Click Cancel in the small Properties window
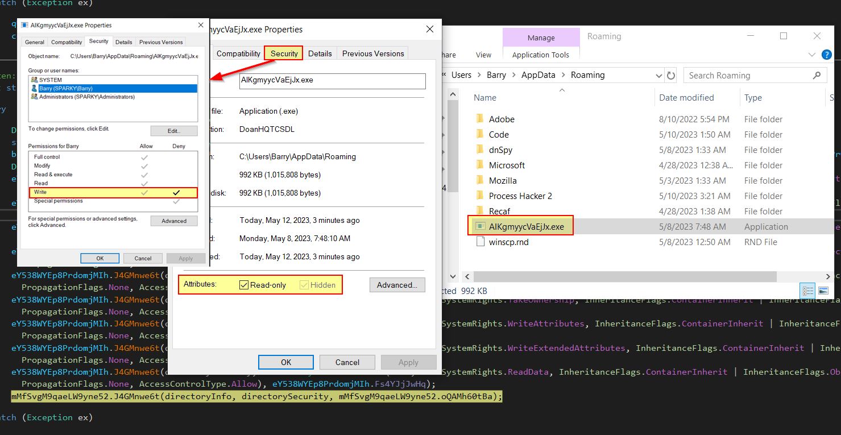 [143, 258]
